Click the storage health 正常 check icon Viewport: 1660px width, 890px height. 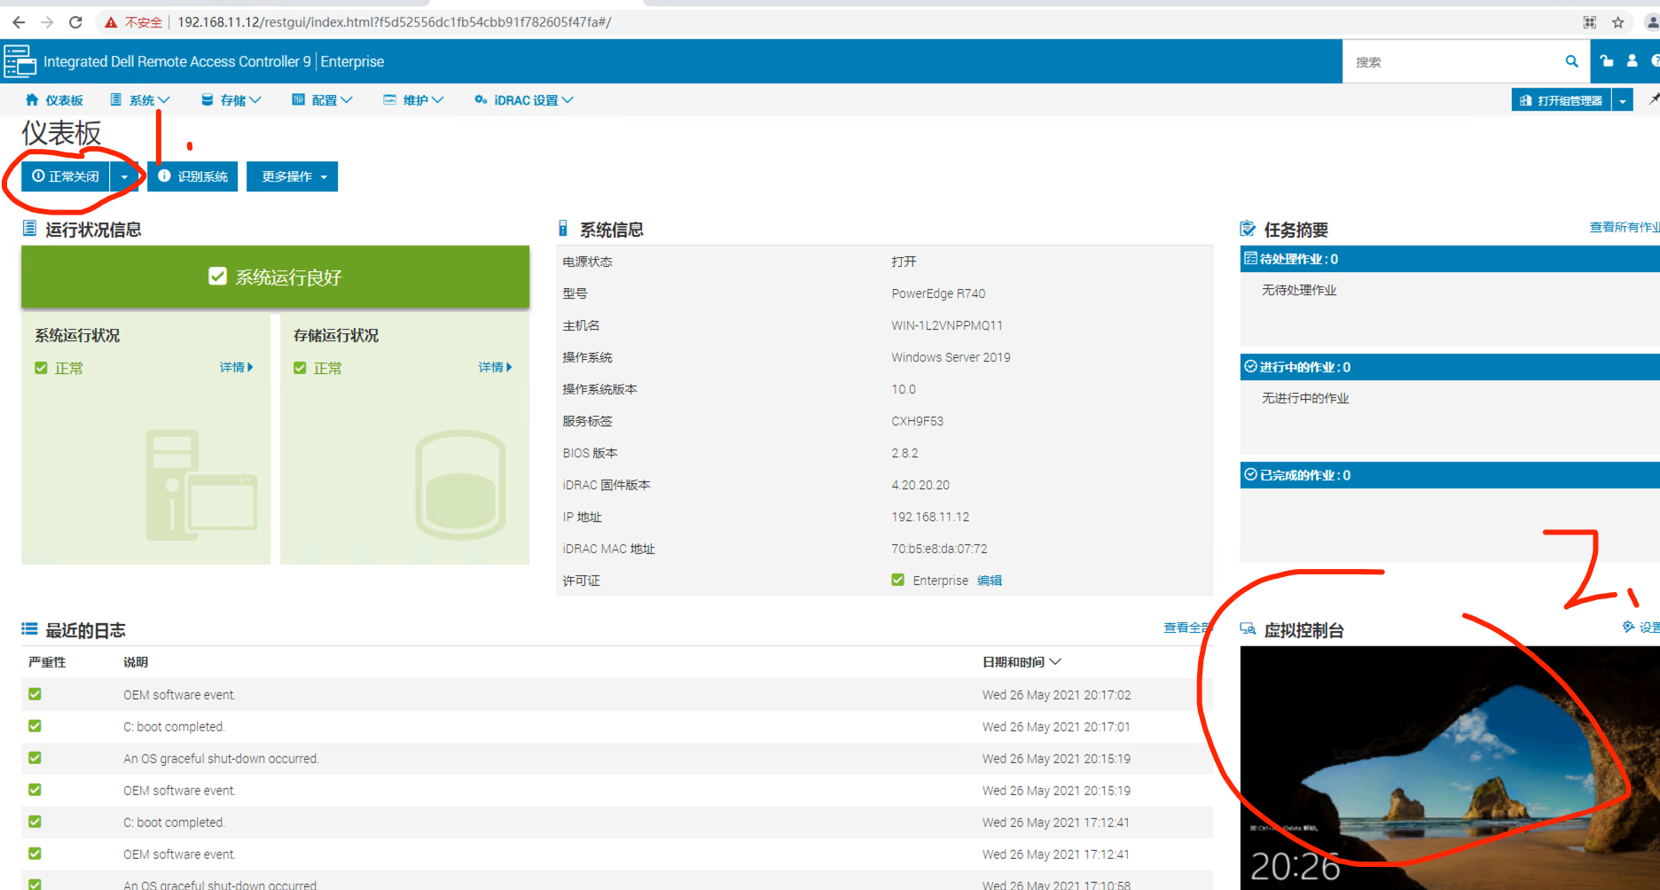click(300, 368)
